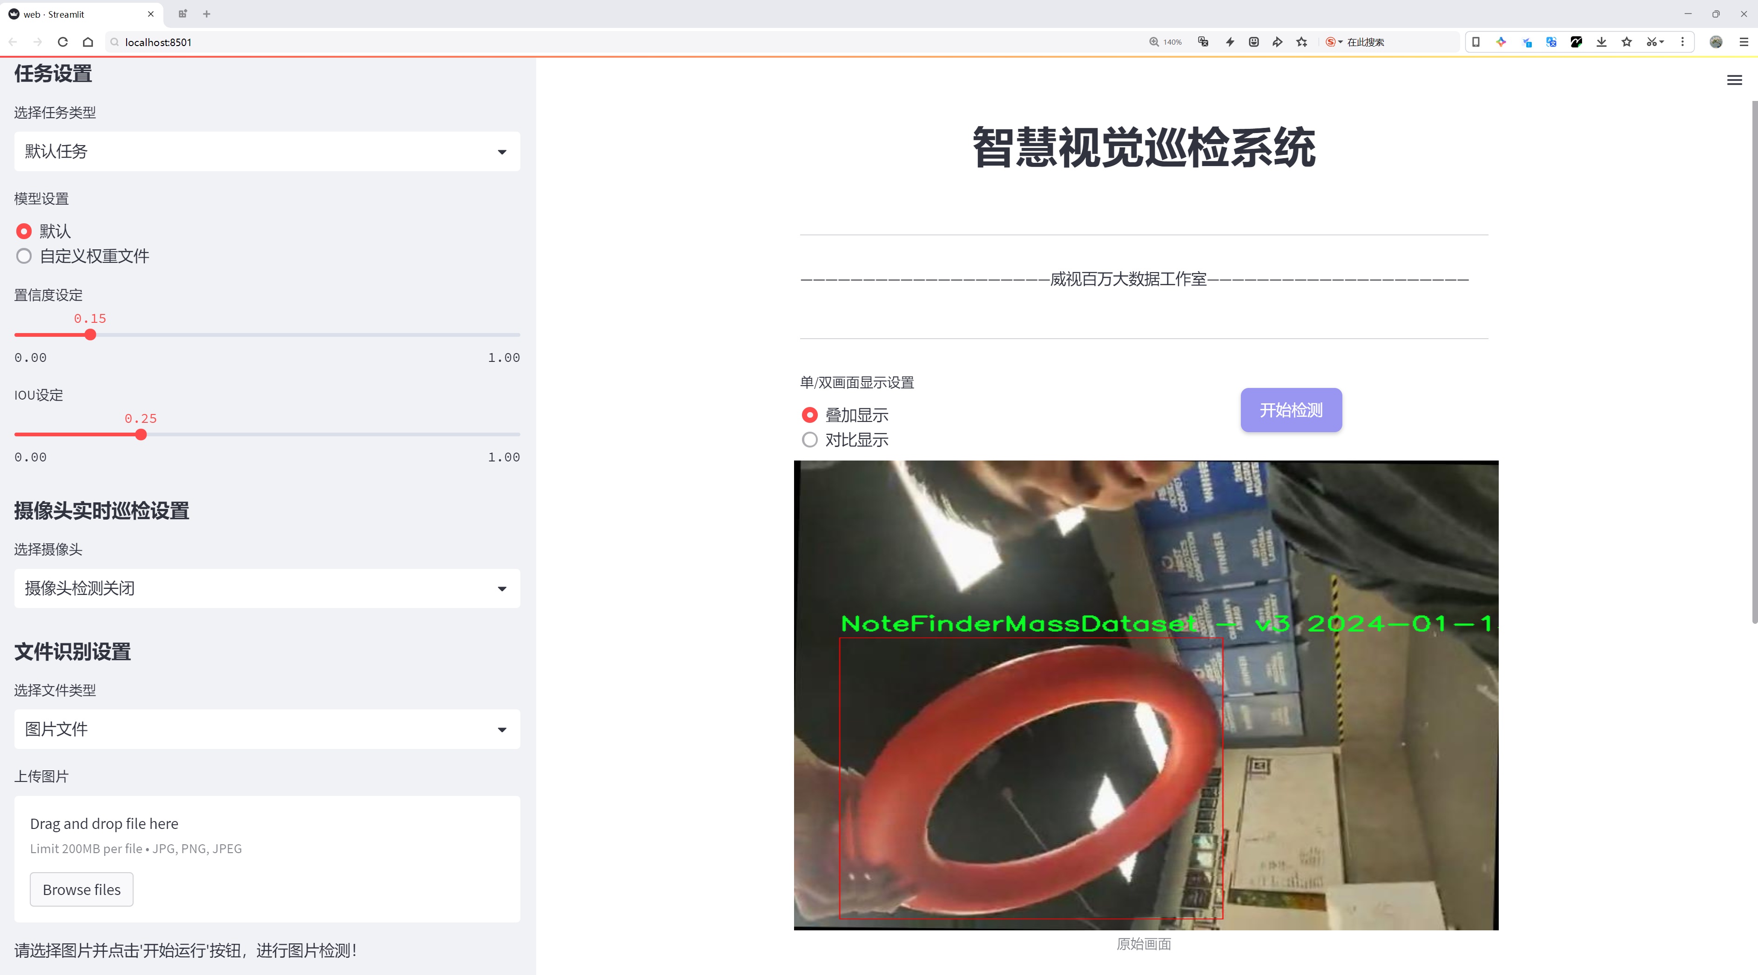Click the translate icon in the address bar

click(x=1202, y=41)
